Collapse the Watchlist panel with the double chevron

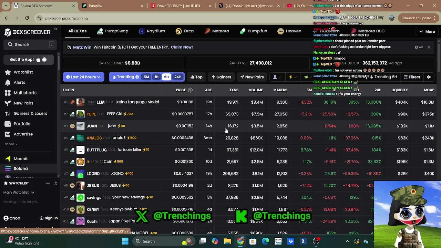pos(56,184)
